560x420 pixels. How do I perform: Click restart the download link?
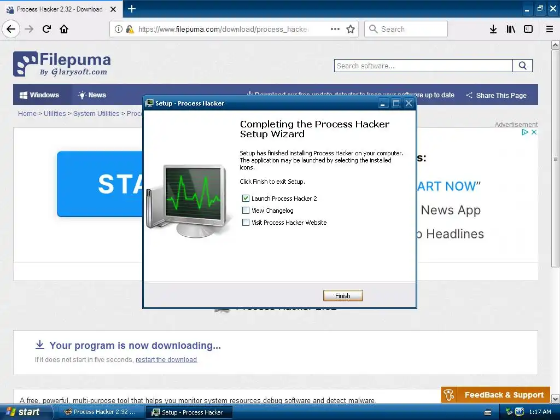point(166,360)
